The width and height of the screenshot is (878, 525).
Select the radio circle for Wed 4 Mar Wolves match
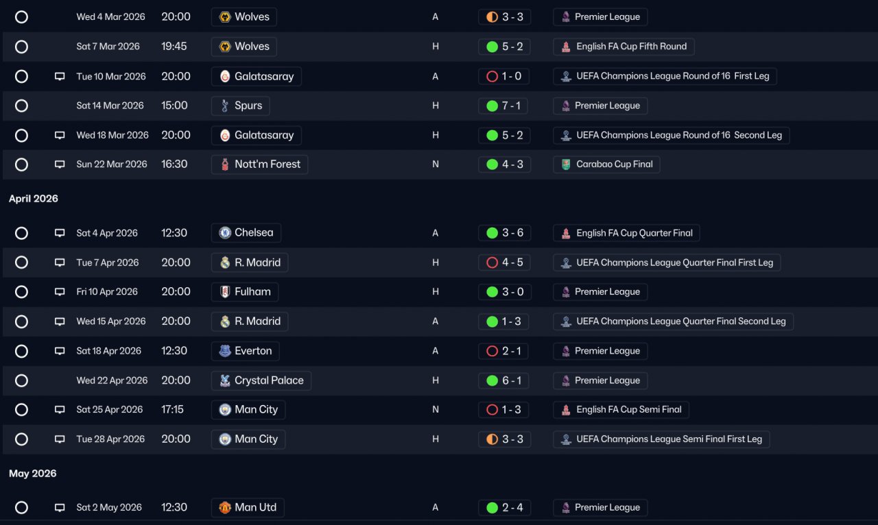[21, 17]
